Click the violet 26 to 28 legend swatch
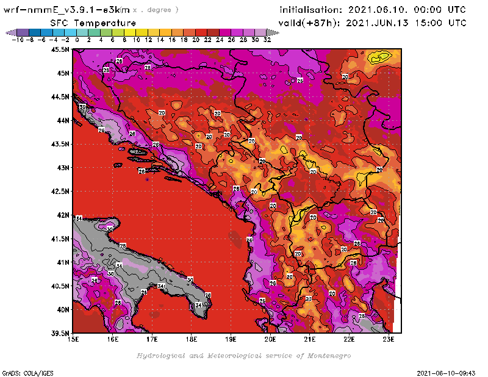Screen dimensions: 488x377 237,32
